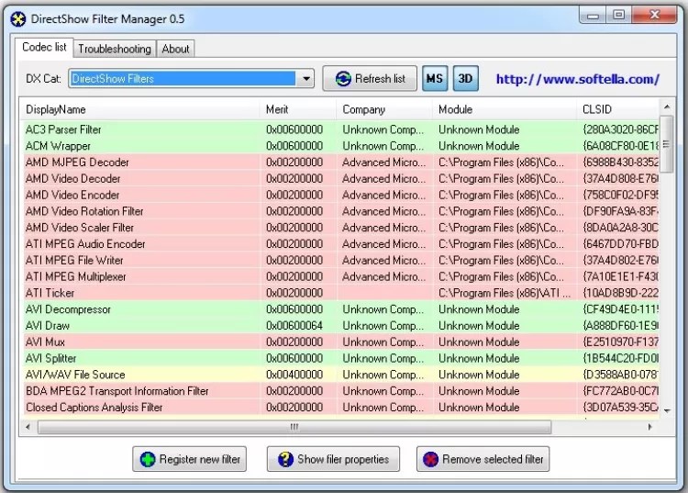Select the AVI Mux row
This screenshot has width=688, height=493.
pos(339,342)
